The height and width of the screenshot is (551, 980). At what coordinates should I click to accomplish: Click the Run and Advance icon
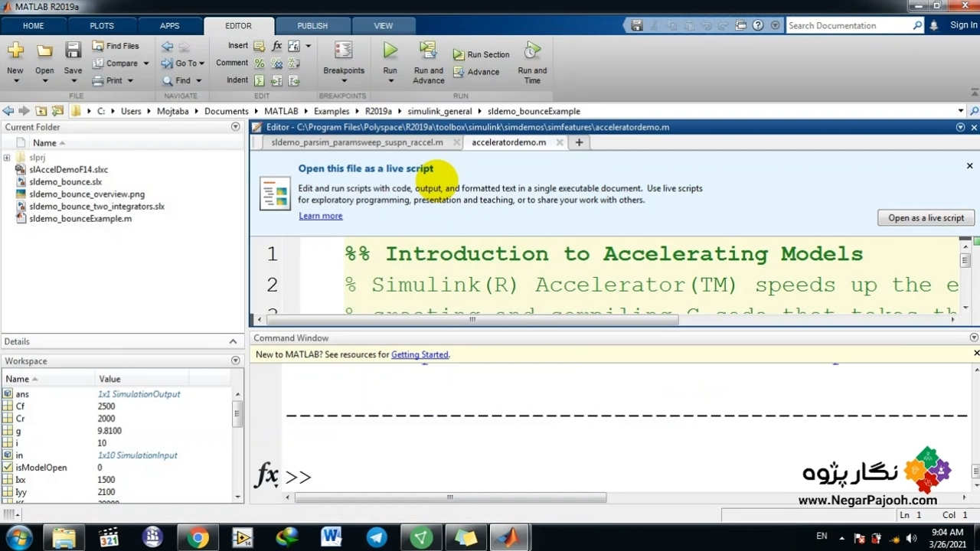428,51
